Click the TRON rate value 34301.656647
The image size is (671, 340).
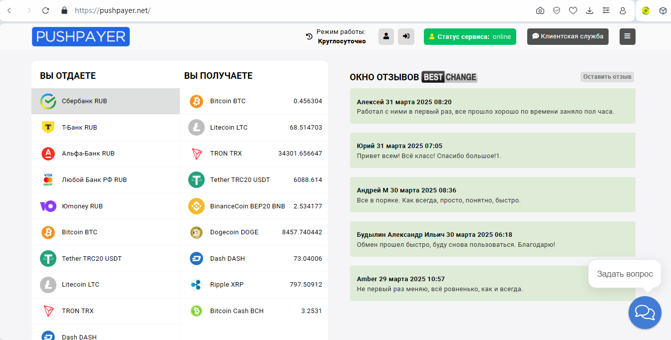coord(300,154)
